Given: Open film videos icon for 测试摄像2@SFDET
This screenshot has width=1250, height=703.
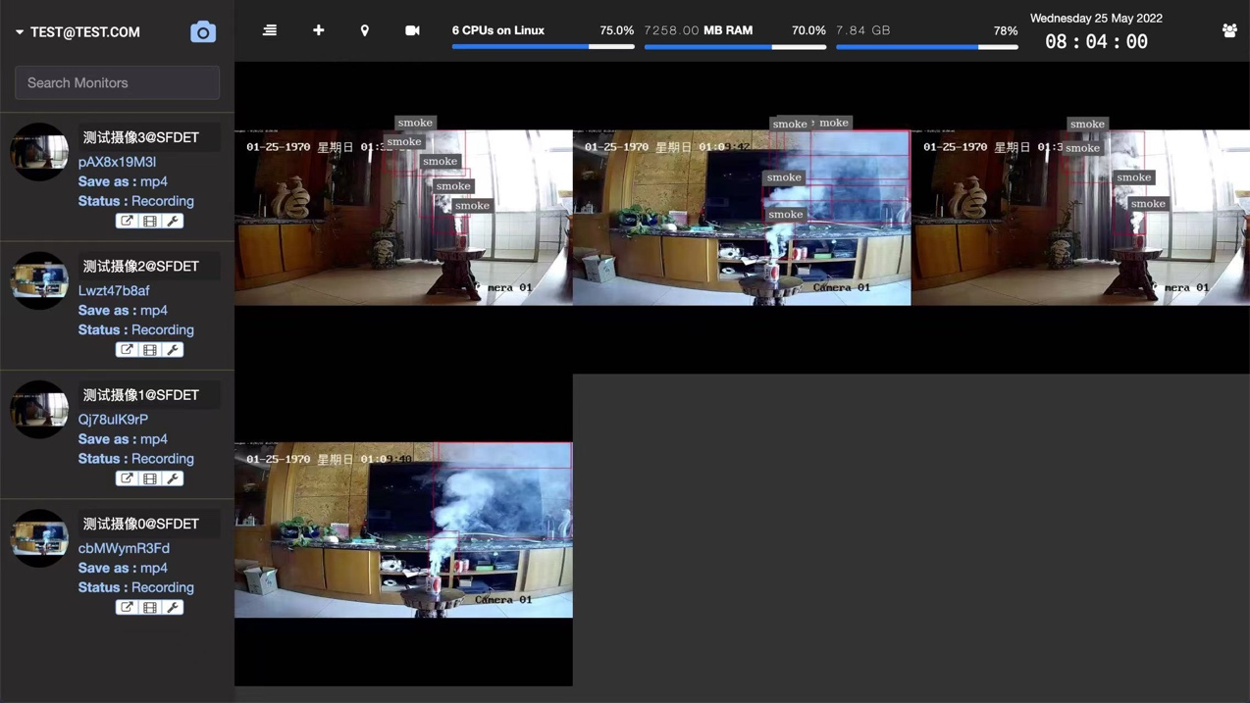Looking at the screenshot, I should pos(150,350).
